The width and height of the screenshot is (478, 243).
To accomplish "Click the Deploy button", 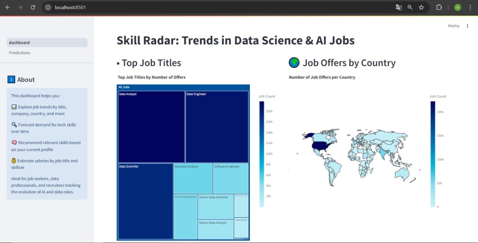I will tap(453, 25).
